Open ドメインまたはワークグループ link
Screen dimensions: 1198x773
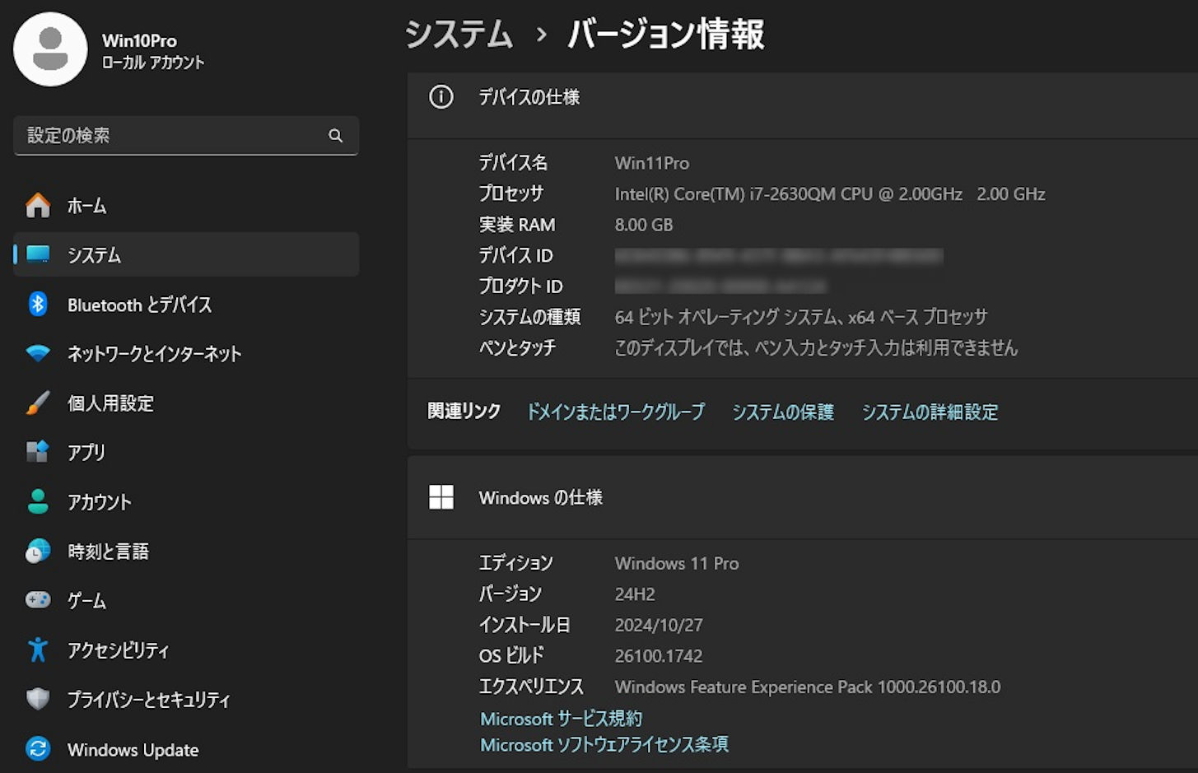[x=615, y=412]
